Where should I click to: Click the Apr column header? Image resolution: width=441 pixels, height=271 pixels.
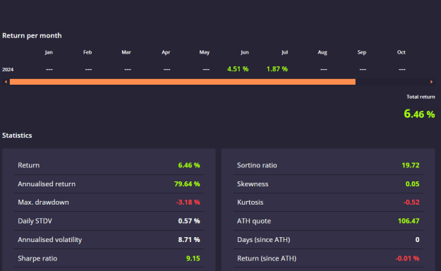166,52
